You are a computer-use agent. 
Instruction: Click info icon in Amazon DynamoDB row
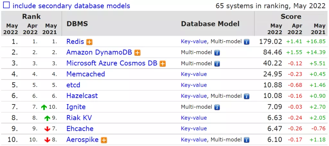click(x=217, y=53)
